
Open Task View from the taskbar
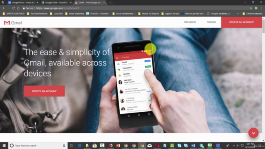point(72,145)
